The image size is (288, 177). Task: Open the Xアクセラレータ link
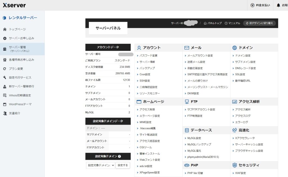(245, 138)
